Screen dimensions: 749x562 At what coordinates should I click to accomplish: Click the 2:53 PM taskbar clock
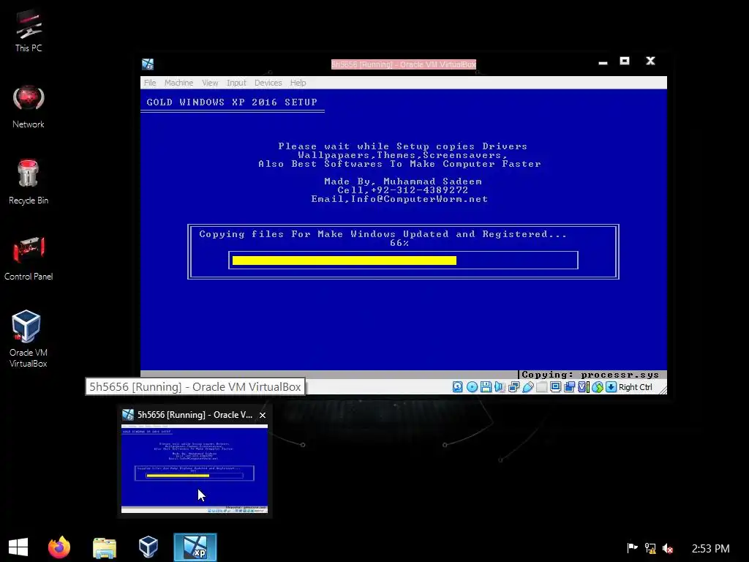point(710,549)
